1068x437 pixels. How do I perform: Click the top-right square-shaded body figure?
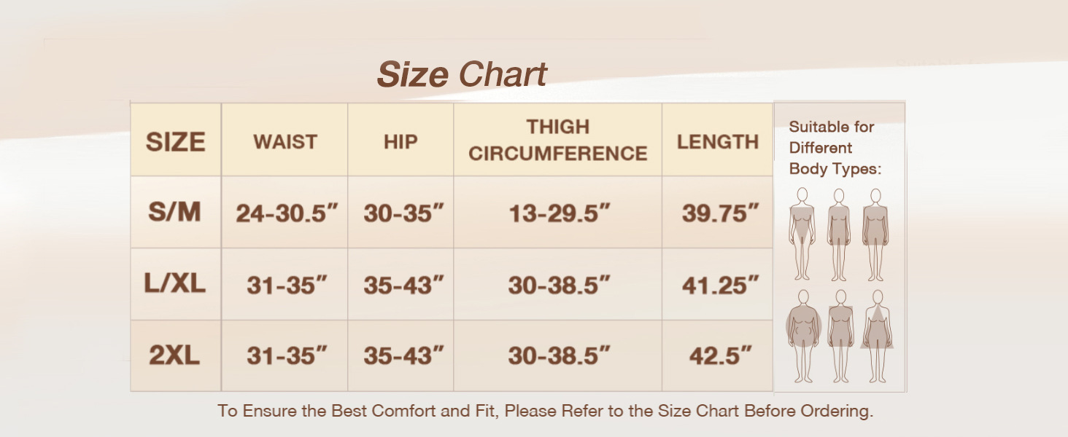pyautogui.click(x=875, y=233)
